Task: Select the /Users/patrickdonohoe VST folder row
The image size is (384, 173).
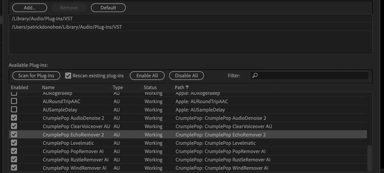Action: [x=191, y=27]
